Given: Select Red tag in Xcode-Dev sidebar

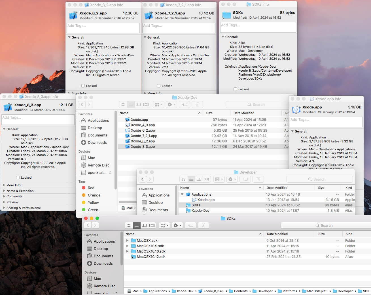Looking at the screenshot, I should tap(88, 188).
